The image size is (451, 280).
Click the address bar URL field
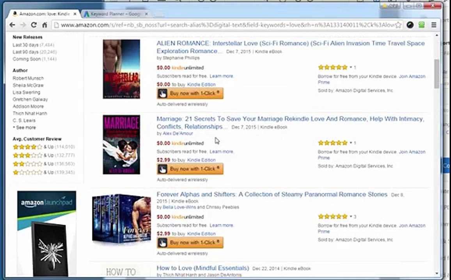[x=227, y=25]
